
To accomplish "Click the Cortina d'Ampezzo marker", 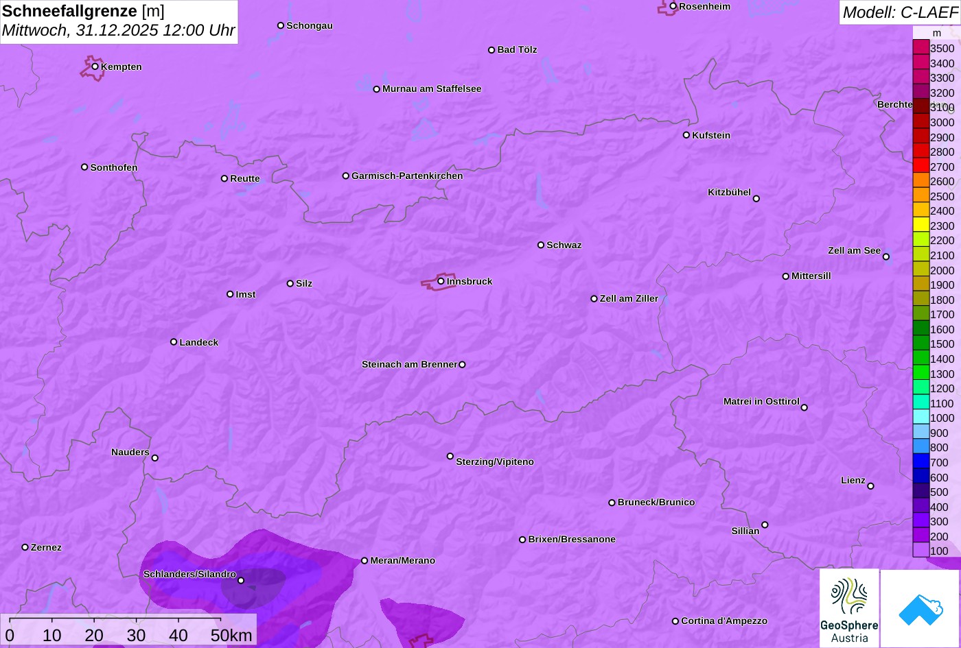I will pos(675,621).
